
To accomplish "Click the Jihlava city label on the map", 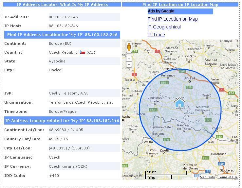I will (189, 78).
